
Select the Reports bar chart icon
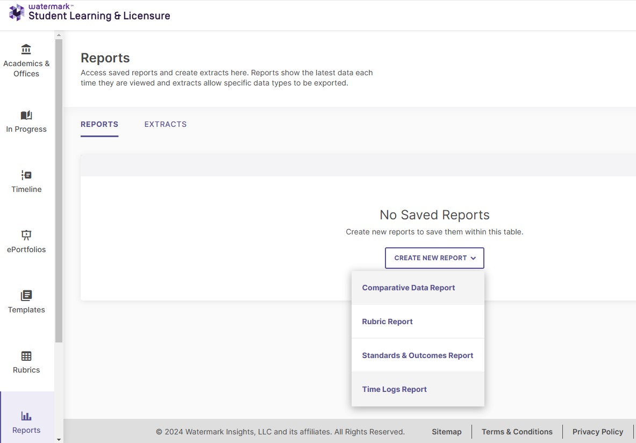[x=26, y=416]
